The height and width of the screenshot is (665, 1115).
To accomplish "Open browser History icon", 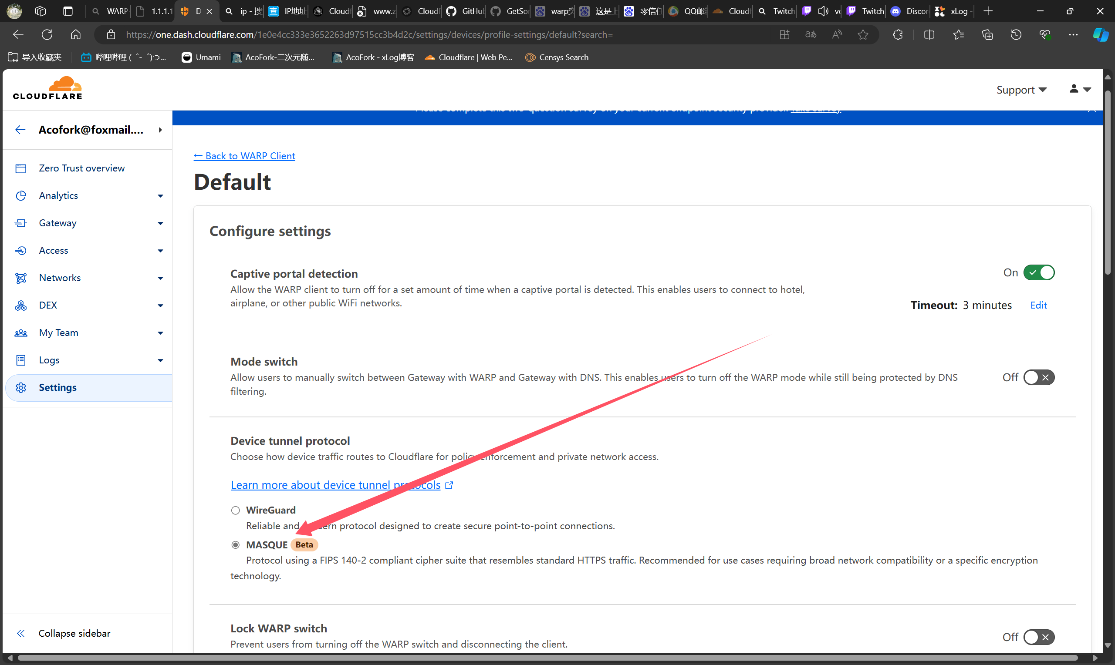I will pos(1017,34).
